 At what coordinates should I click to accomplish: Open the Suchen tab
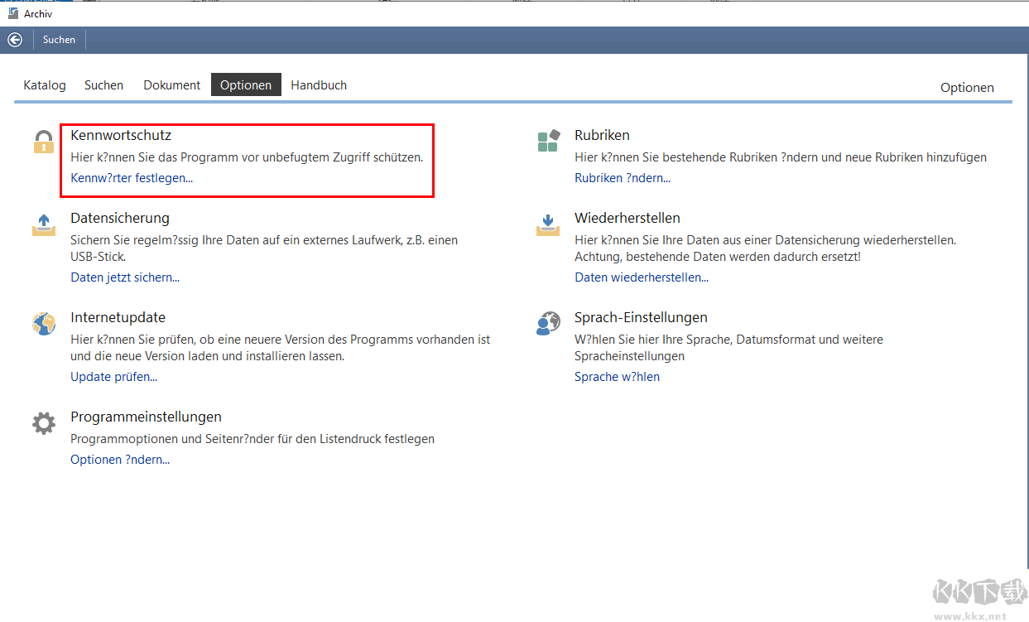click(103, 85)
